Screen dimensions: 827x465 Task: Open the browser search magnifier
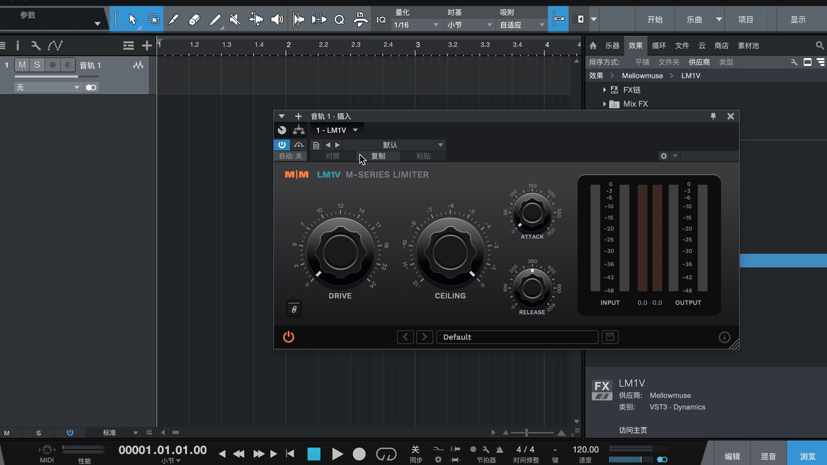(x=819, y=45)
